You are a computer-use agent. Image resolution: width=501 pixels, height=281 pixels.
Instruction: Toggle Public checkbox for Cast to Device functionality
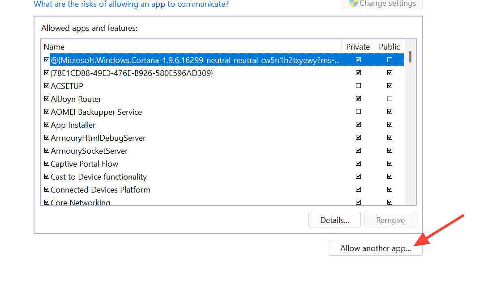tap(390, 176)
